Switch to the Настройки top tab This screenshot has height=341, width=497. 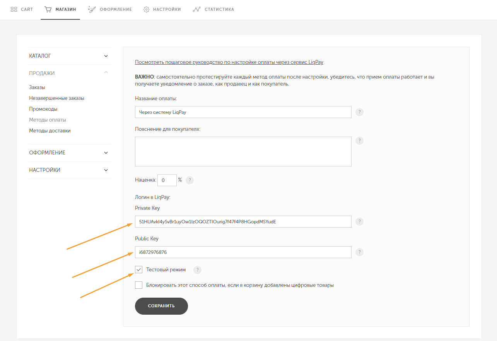[162, 9]
